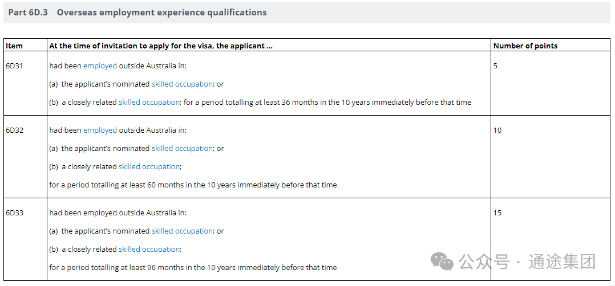This screenshot has width=615, height=286.
Task: Follow 'skilled occupation' link in 6D32 option (a)
Action: click(182, 149)
